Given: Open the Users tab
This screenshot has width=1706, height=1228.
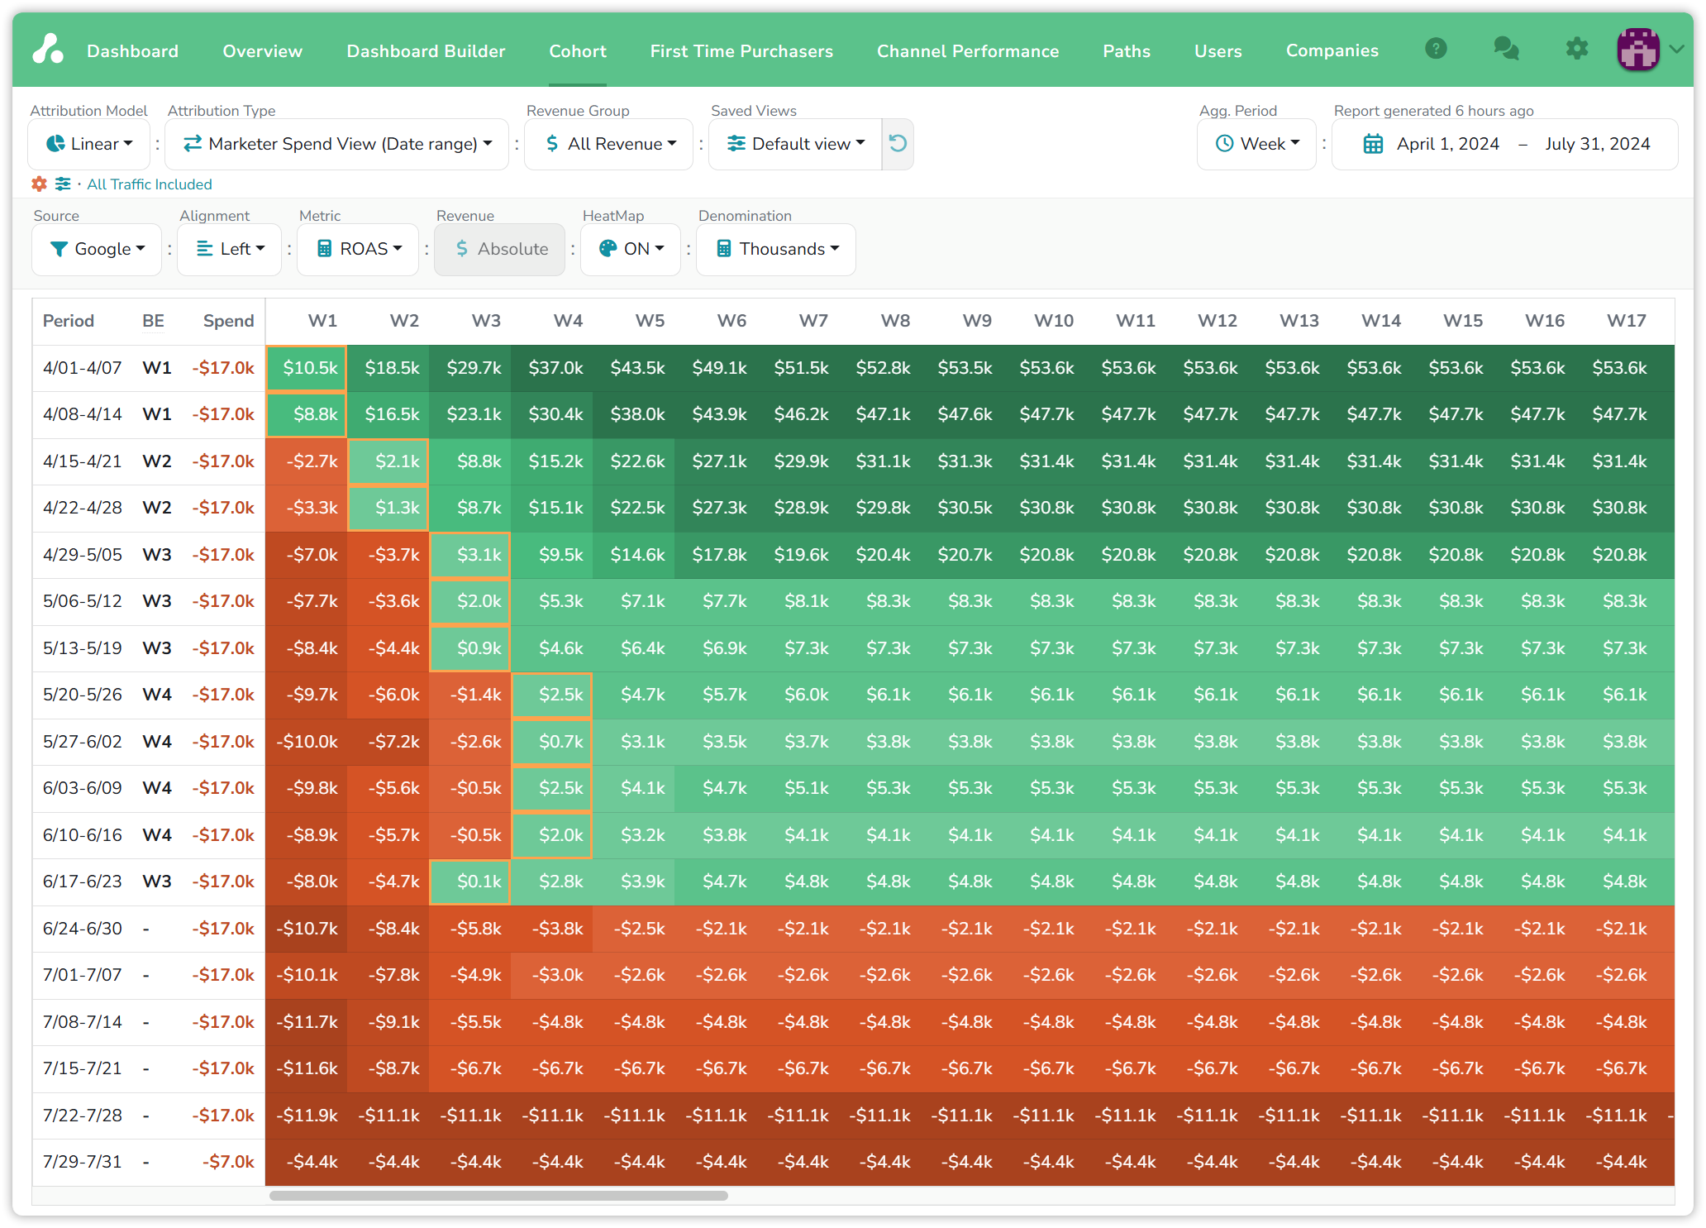Looking at the screenshot, I should point(1218,51).
